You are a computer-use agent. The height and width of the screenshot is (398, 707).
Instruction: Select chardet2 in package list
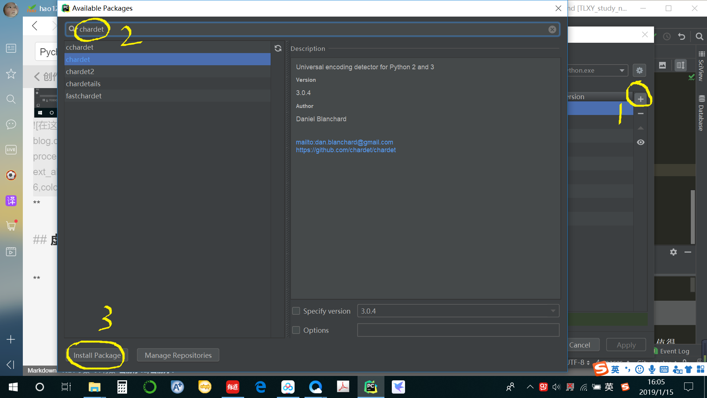(x=80, y=71)
